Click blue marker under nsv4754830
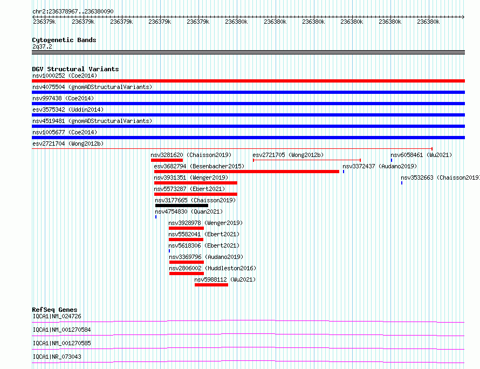Screen dimensions: 480x369 coord(156,217)
